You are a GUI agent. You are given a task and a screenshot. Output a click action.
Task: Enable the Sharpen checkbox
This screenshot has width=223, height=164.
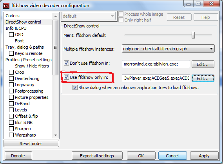(11, 129)
